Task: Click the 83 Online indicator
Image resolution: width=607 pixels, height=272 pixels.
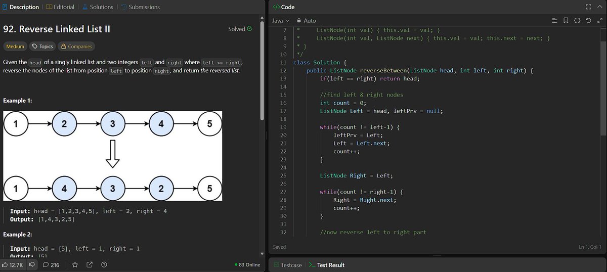Action: click(247, 264)
